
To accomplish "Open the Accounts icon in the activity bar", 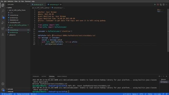I will coord(3,84).
